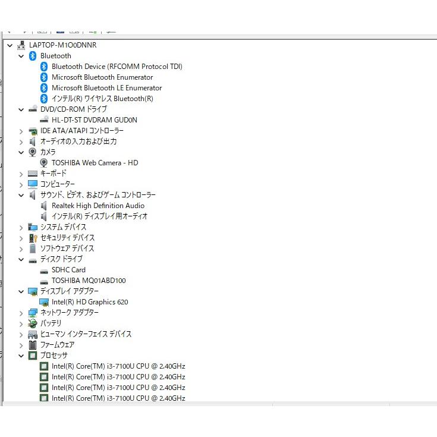Click the IDE ATA/ATAPI controller icon

click(x=33, y=131)
